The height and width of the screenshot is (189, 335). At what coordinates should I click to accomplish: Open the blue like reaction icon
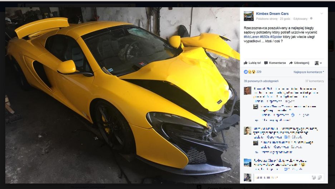246,72
